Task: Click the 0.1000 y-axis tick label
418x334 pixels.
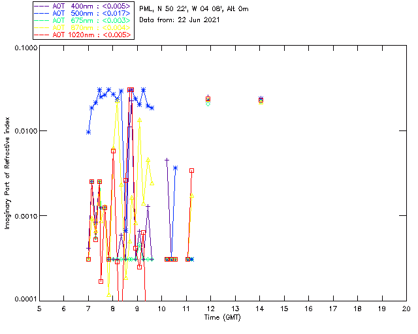Action: point(24,48)
